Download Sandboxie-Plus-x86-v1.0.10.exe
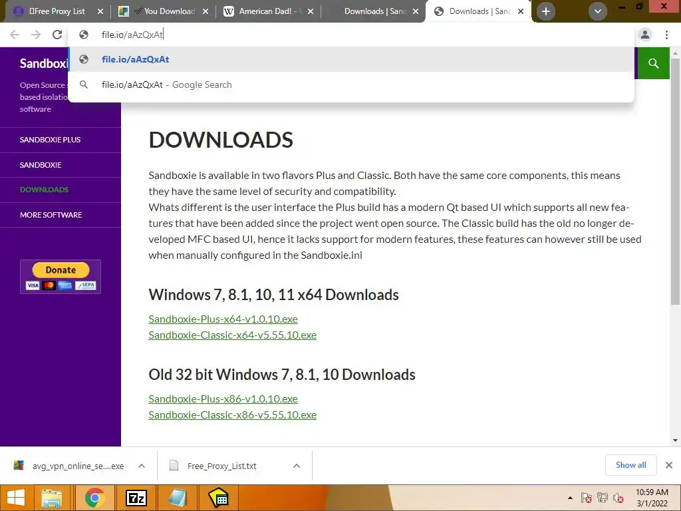The width and height of the screenshot is (681, 511). tap(223, 399)
